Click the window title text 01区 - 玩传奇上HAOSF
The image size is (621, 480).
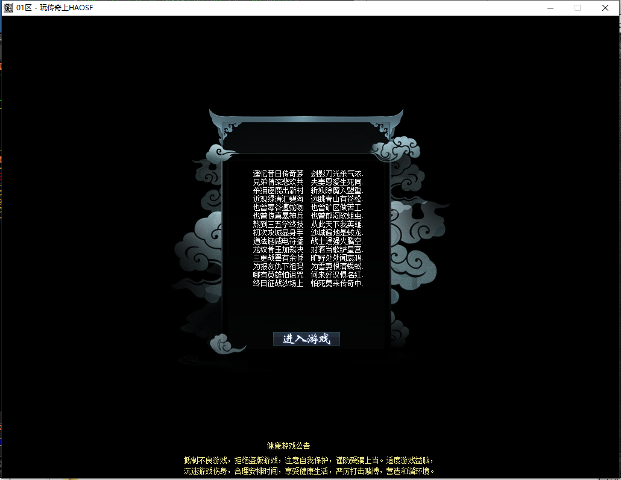[x=54, y=8]
